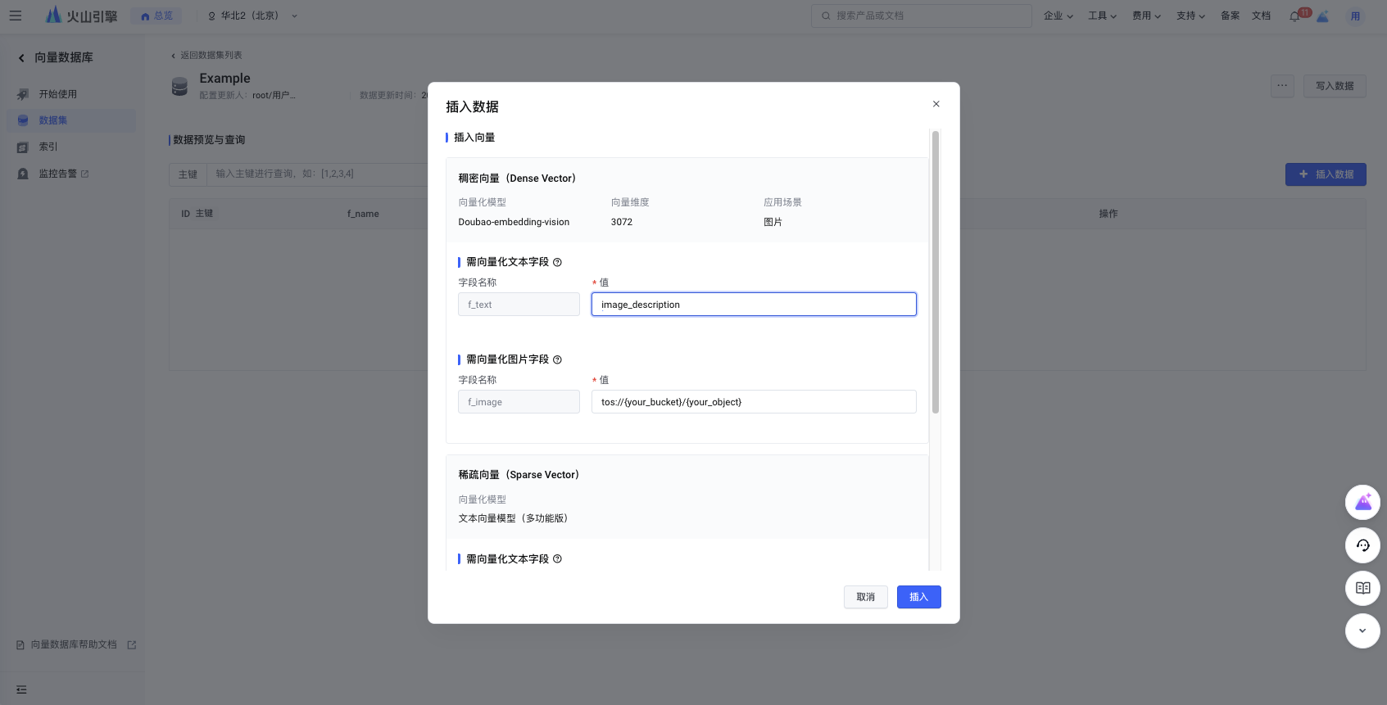Image resolution: width=1387 pixels, height=705 pixels.
Task: Click the Write Data button
Action: (x=1334, y=86)
